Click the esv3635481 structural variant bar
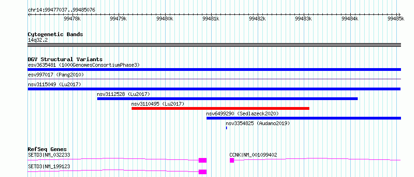 (214, 70)
